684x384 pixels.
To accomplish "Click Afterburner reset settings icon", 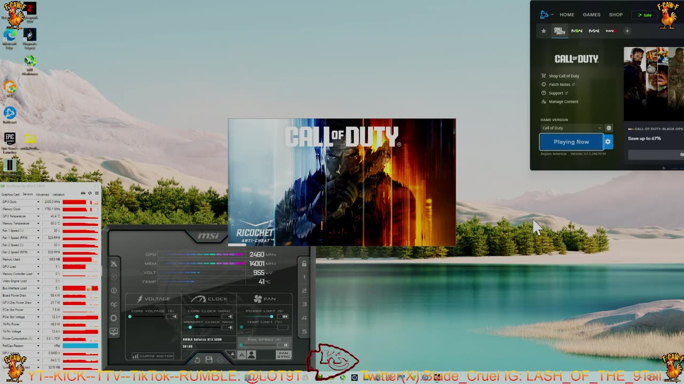I will pos(197,360).
